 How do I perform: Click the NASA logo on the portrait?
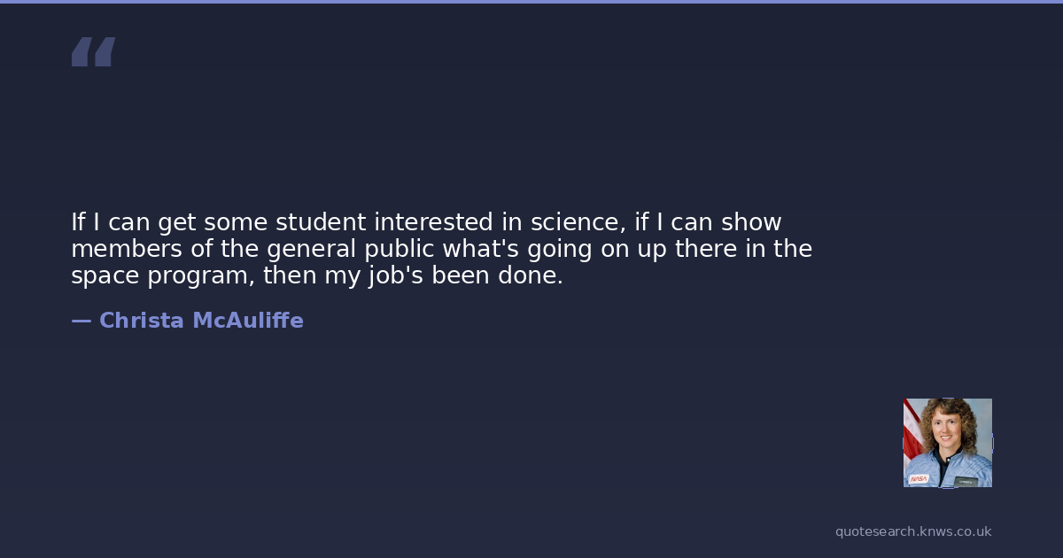919,478
